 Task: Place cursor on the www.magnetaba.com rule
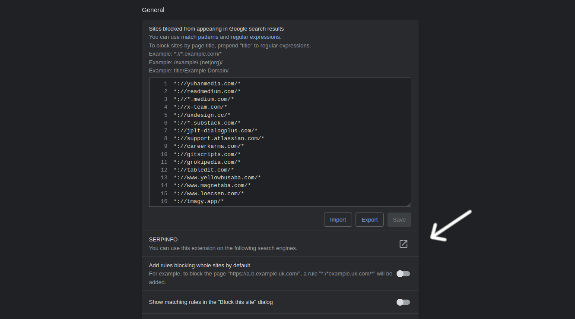212,185
